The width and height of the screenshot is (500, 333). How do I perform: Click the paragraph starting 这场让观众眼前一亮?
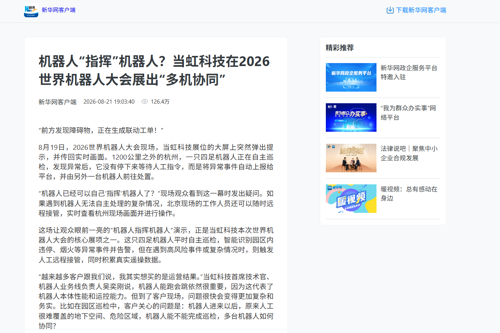click(156, 245)
